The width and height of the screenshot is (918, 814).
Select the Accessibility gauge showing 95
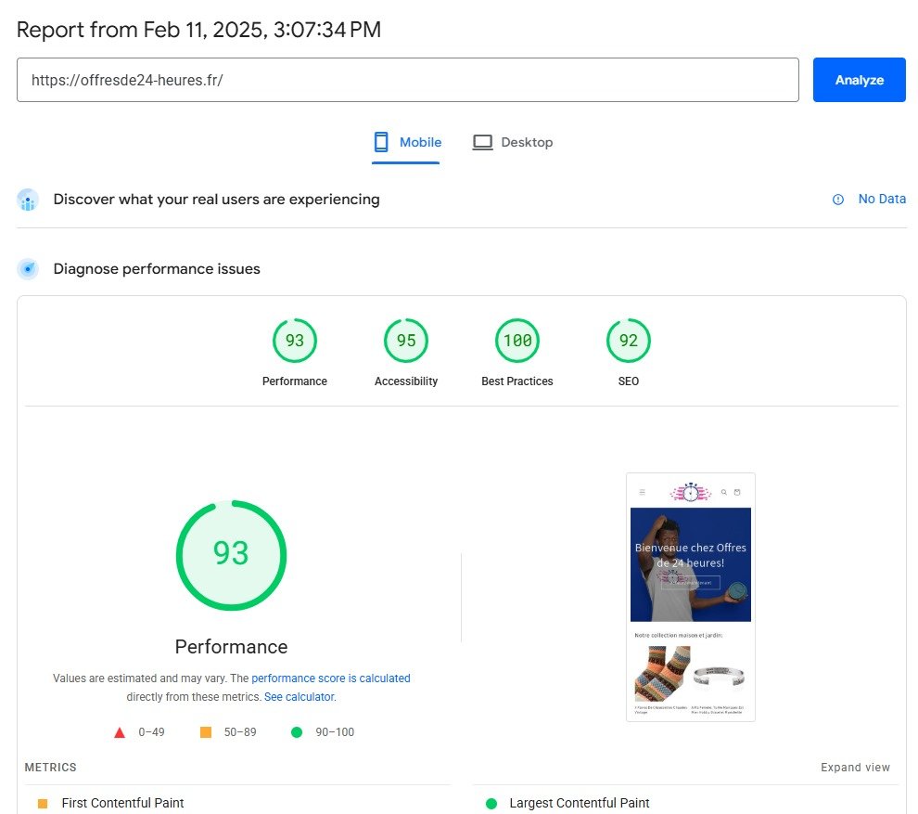point(405,340)
